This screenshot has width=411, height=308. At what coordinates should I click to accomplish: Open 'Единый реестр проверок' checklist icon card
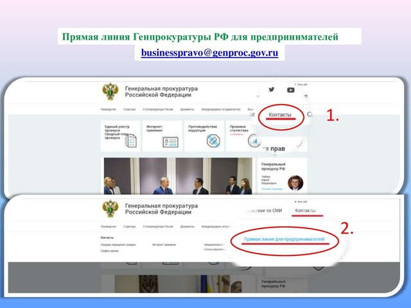[121, 136]
